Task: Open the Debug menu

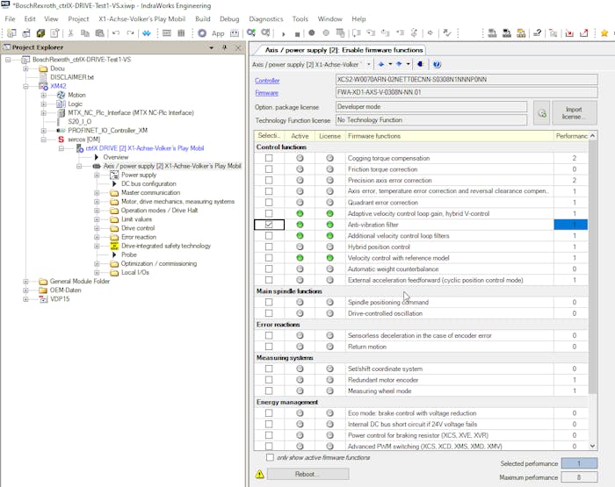Action: (x=229, y=18)
